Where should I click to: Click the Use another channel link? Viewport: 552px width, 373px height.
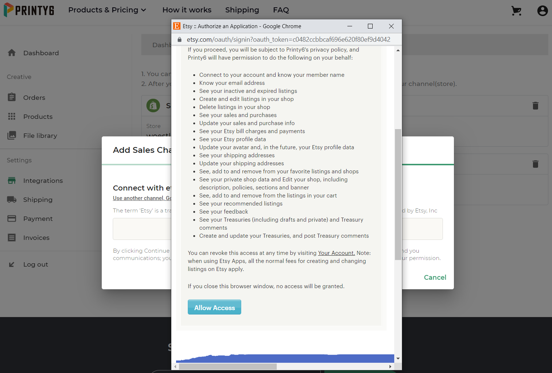[x=142, y=198]
